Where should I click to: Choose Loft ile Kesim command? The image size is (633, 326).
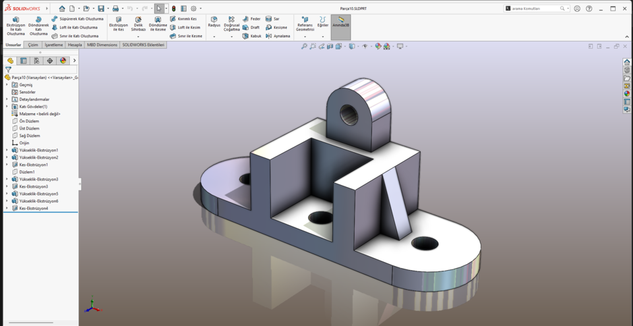point(185,28)
